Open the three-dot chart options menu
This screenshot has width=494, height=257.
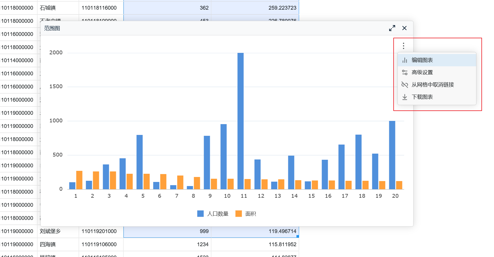[x=404, y=46]
